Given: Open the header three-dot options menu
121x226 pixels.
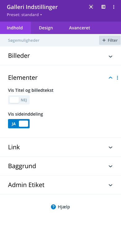Looking at the screenshot, I should tap(114, 7).
